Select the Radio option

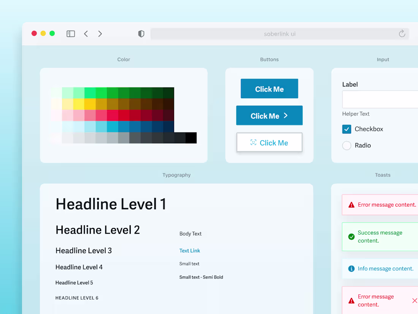(x=347, y=145)
